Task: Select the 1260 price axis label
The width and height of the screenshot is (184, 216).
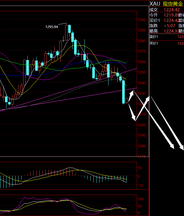Action: point(141,62)
